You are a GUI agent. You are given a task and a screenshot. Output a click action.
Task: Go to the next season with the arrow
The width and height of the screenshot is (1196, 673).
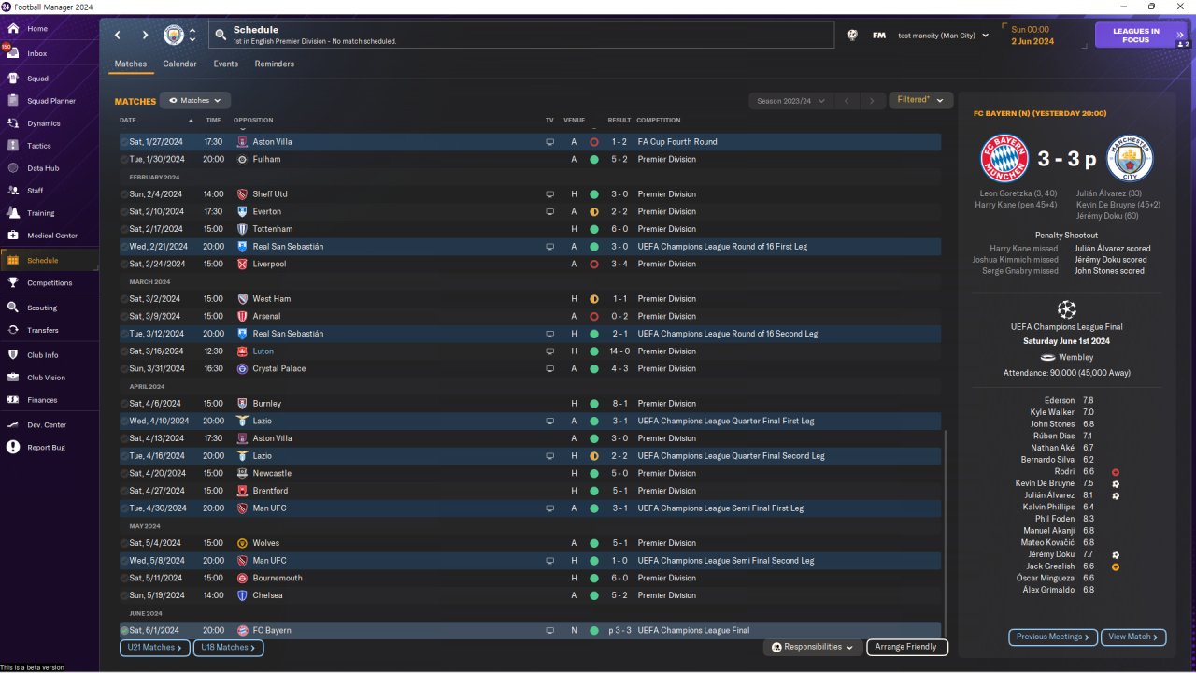[x=872, y=101]
